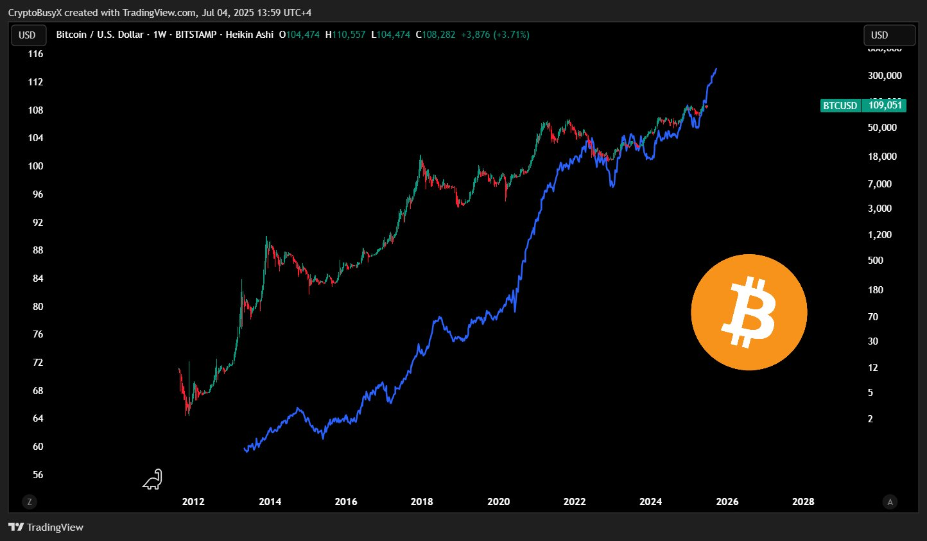
Task: Click the 84 value on the left scale
Action: pyautogui.click(x=38, y=279)
